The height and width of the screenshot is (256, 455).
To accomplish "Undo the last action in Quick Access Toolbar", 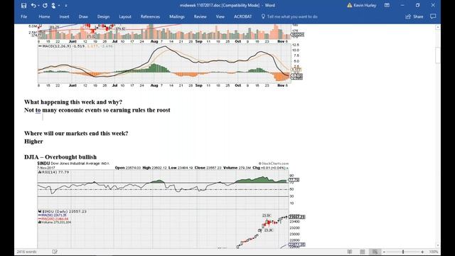I will tap(33, 5).
